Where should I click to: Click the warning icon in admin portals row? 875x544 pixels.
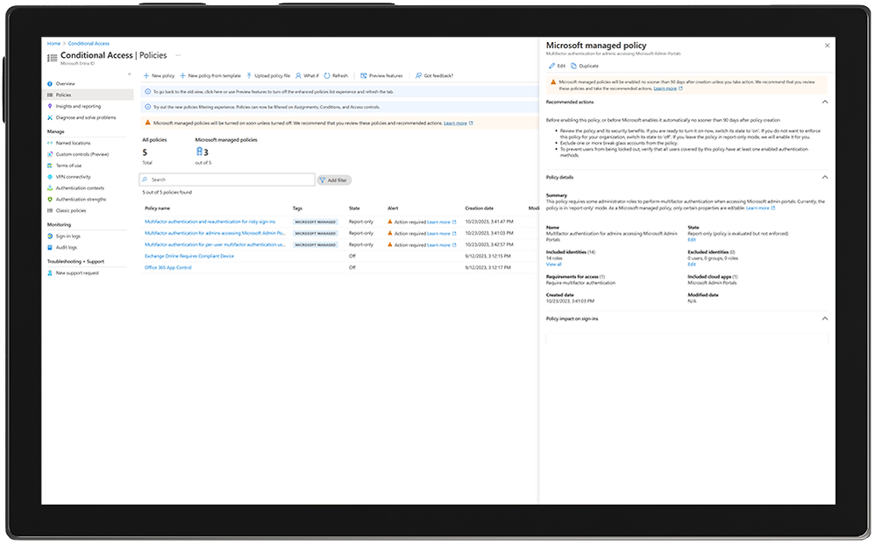pos(390,233)
